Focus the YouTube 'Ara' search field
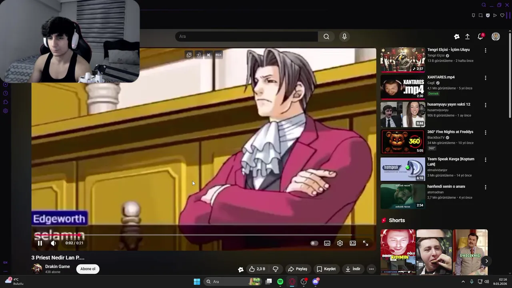This screenshot has height=288, width=512. [x=246, y=36]
